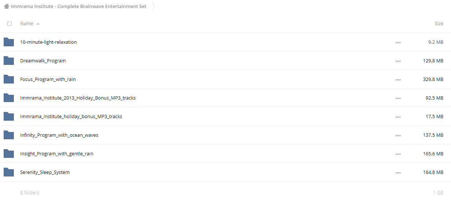Select the Infinity_Program_with_ocean_waves row
Screen dimensions: 451x206
[x=225, y=135]
